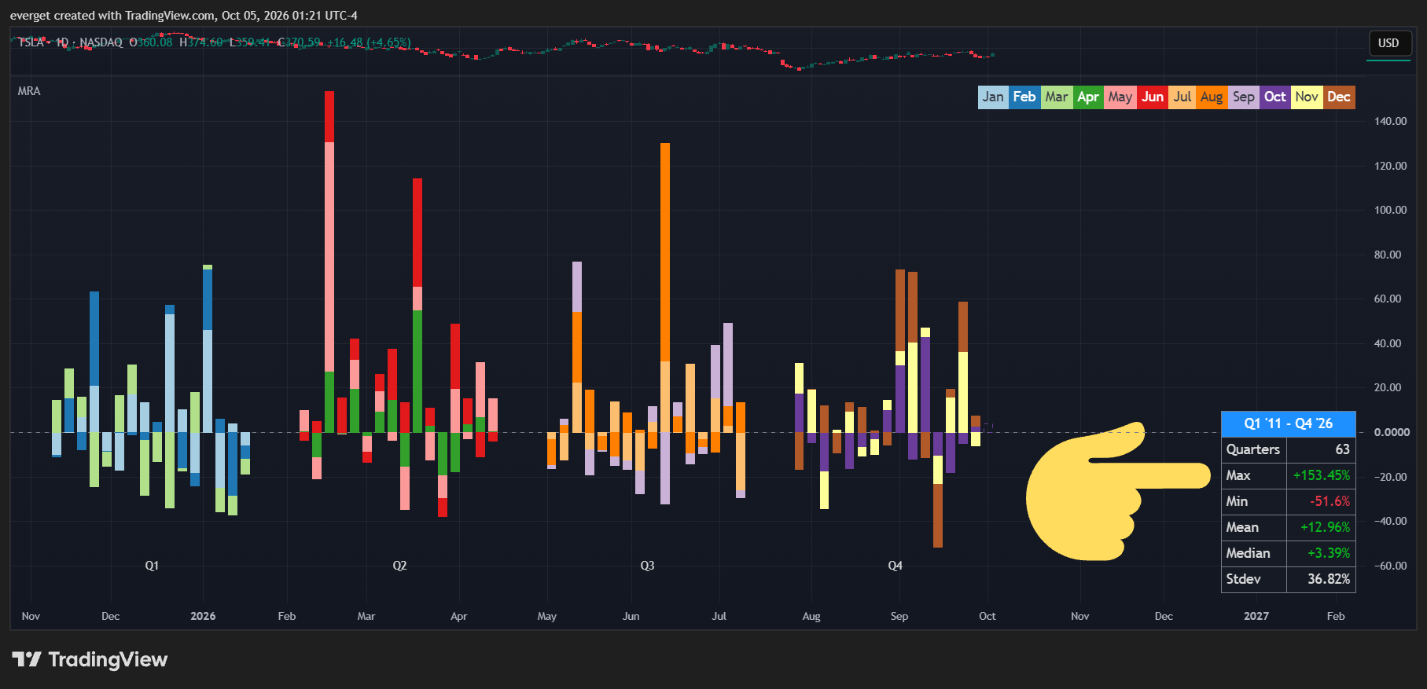The height and width of the screenshot is (689, 1427).
Task: Click the Mar label on the time axis
Action: pos(366,616)
